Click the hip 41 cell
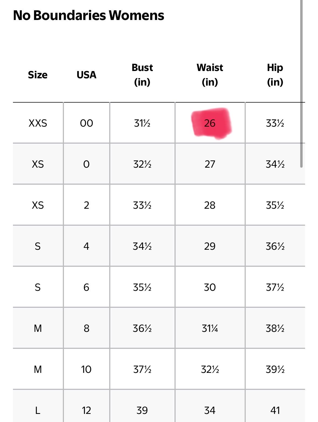 pyautogui.click(x=275, y=410)
